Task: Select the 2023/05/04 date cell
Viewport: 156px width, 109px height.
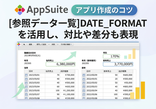Action: pyautogui.click(x=37, y=87)
